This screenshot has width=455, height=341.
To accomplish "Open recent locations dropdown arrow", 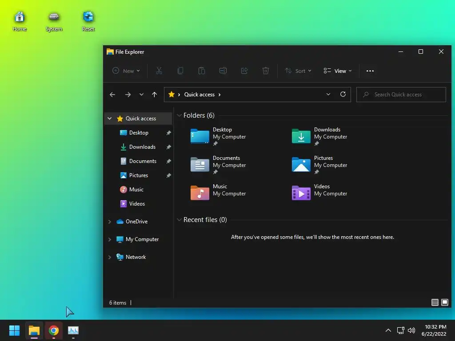I will [141, 95].
